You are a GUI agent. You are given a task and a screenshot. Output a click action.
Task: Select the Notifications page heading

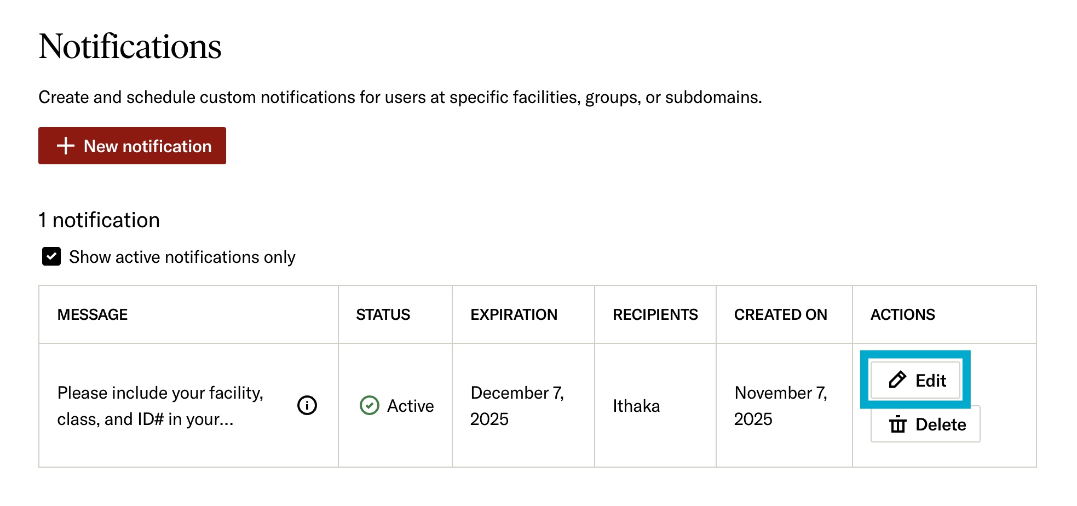click(x=130, y=47)
